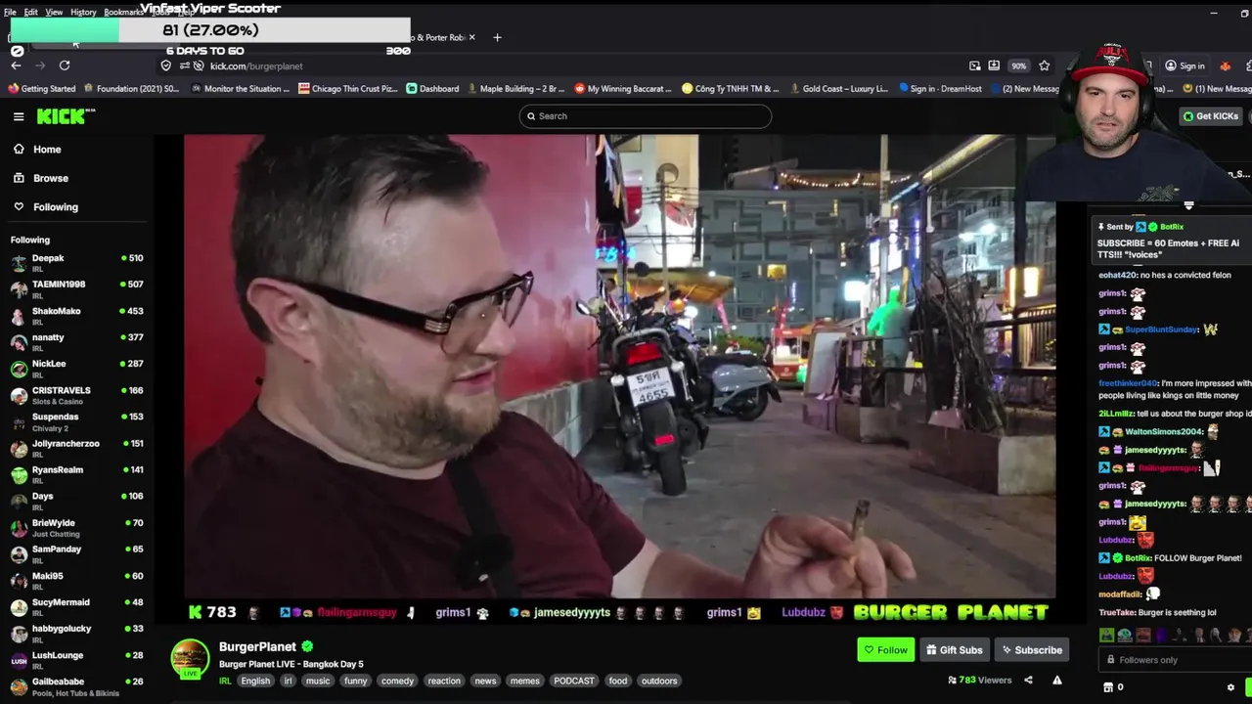Click the Get KICKs button
The width and height of the screenshot is (1252, 704).
(1210, 116)
